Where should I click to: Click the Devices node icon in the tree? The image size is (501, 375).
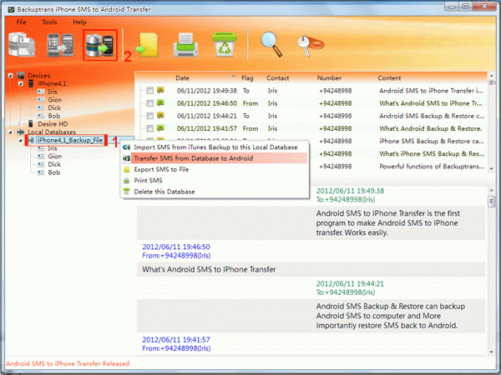(x=21, y=76)
